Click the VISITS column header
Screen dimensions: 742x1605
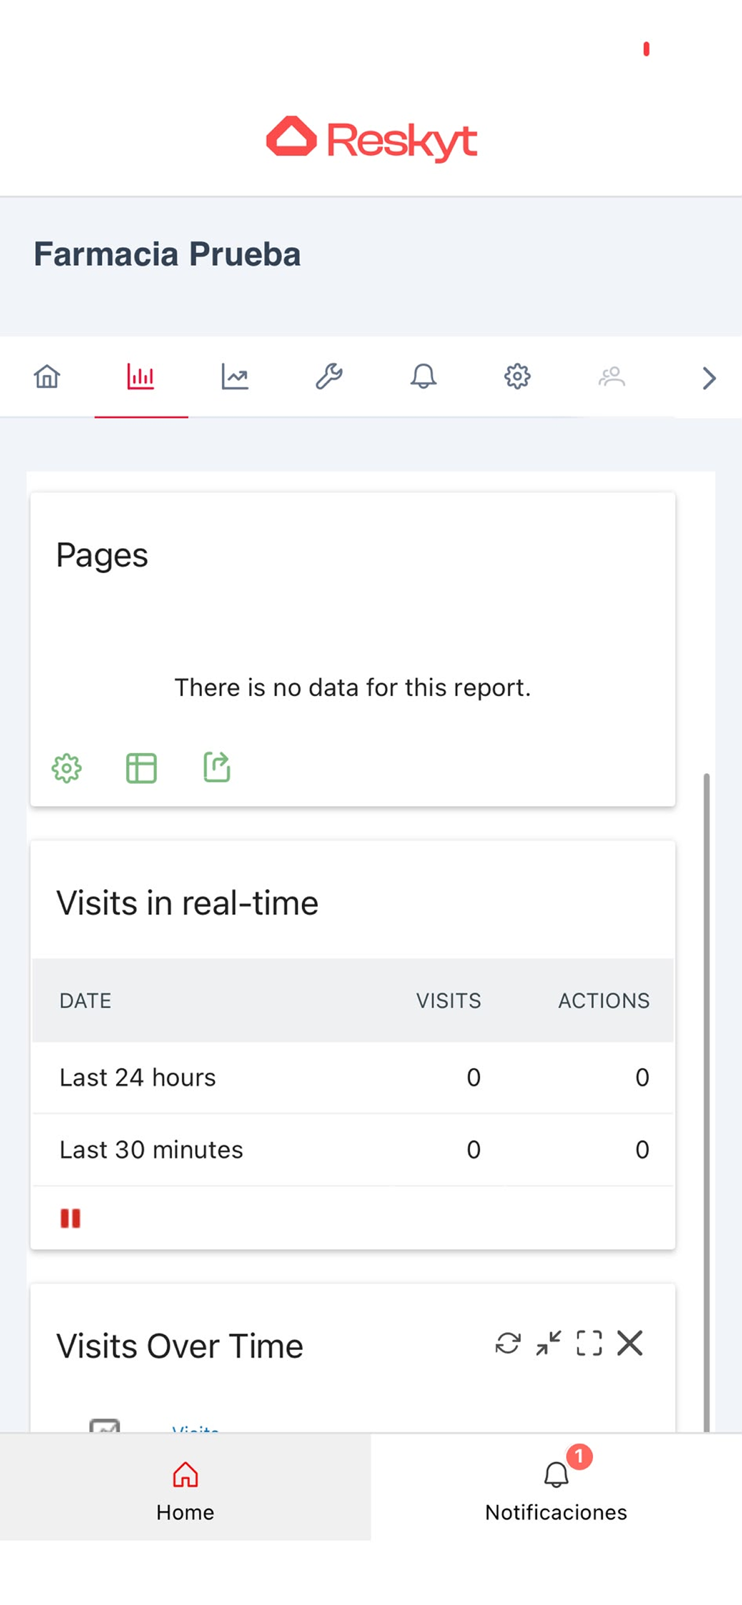(448, 1001)
